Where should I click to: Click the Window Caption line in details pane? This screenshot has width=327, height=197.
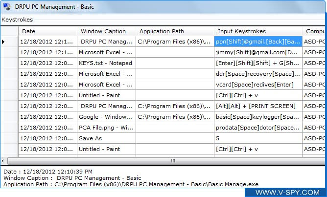click(72, 178)
